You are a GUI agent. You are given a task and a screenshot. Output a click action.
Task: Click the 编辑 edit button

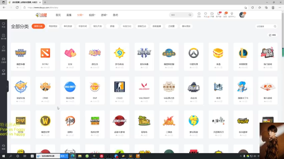click(x=272, y=35)
